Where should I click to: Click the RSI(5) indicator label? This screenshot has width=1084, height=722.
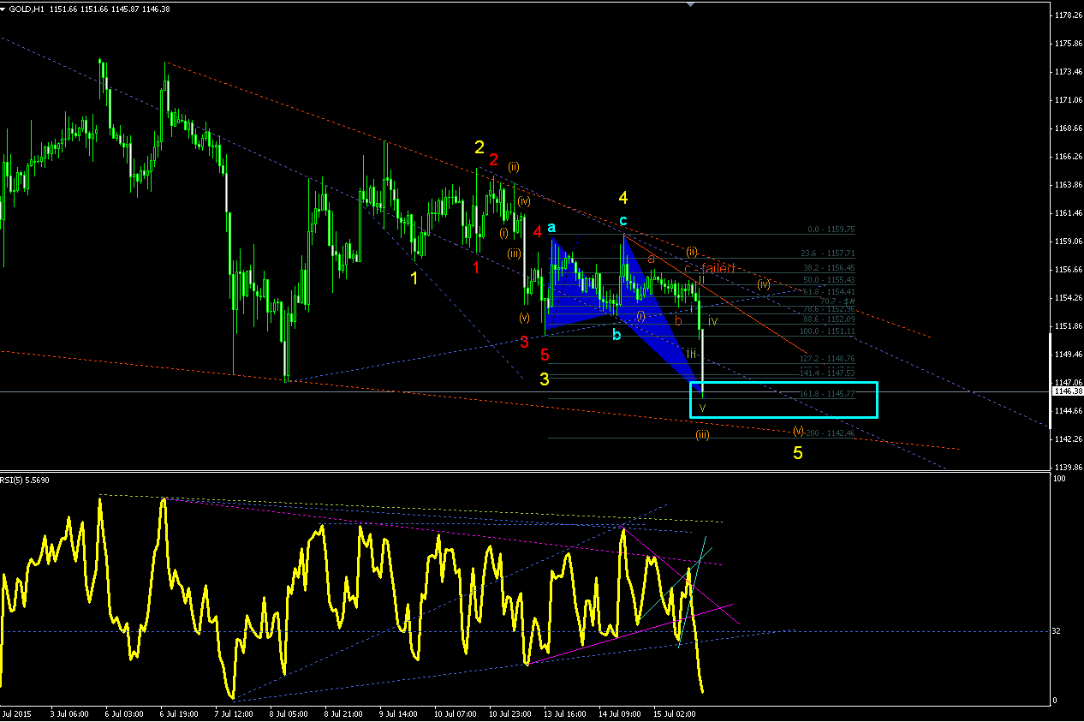26,480
